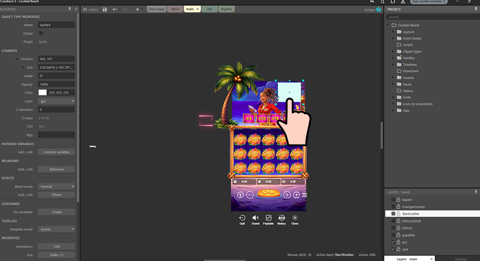
Task: Click the History icon in layout
Action: (282, 218)
